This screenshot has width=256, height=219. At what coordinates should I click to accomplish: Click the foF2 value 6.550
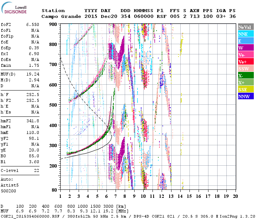(33, 24)
